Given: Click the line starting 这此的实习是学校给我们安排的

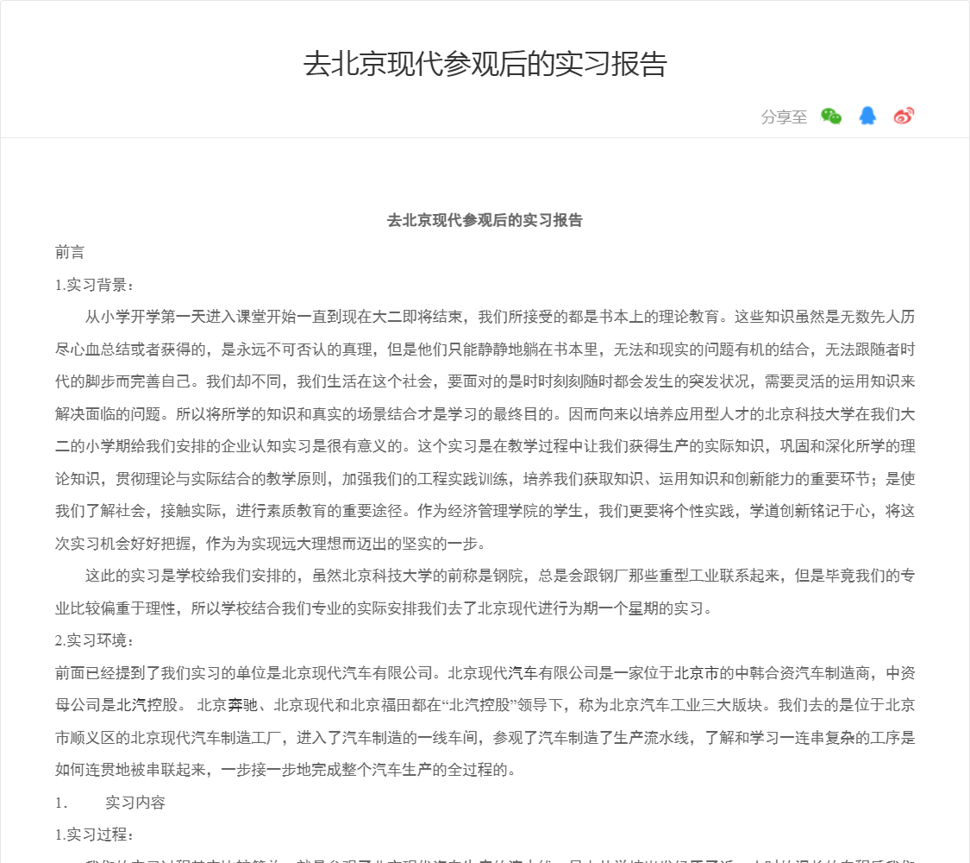Looking at the screenshot, I should click(x=500, y=576).
